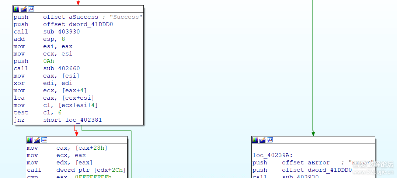Select the 'mov cl, [ecx+esi+4]' instruction
This screenshot has width=397, height=178.
(x=56, y=105)
